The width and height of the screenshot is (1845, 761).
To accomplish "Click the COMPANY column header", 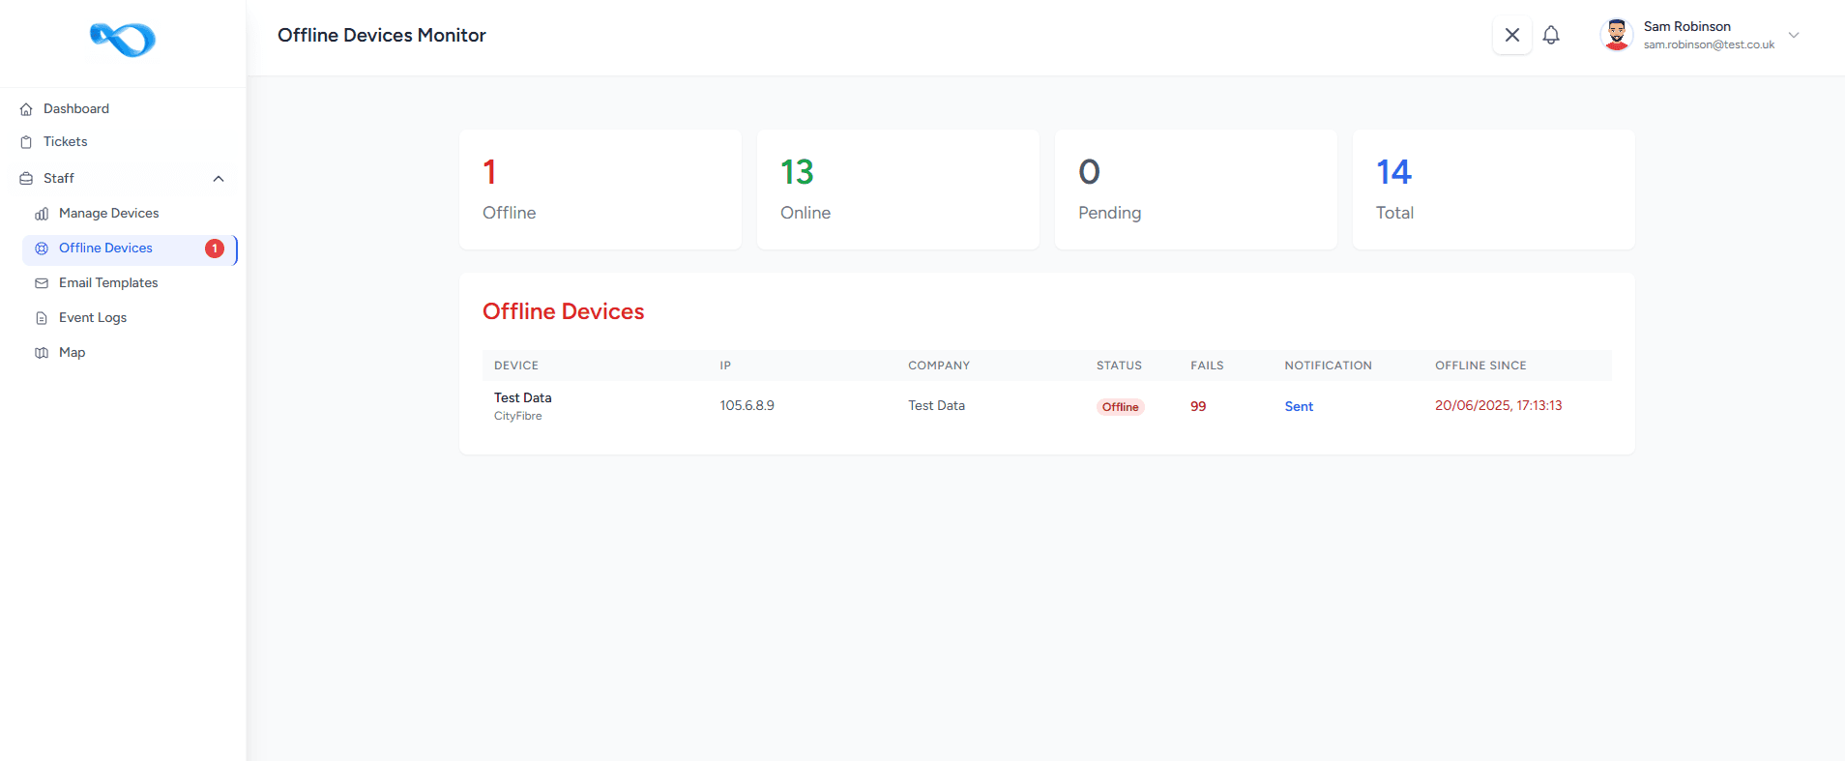I will [939, 366].
